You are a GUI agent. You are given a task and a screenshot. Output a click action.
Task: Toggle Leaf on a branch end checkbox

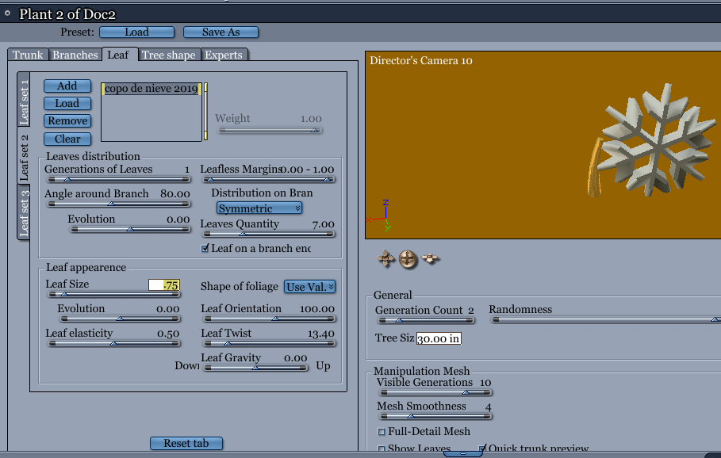point(205,248)
